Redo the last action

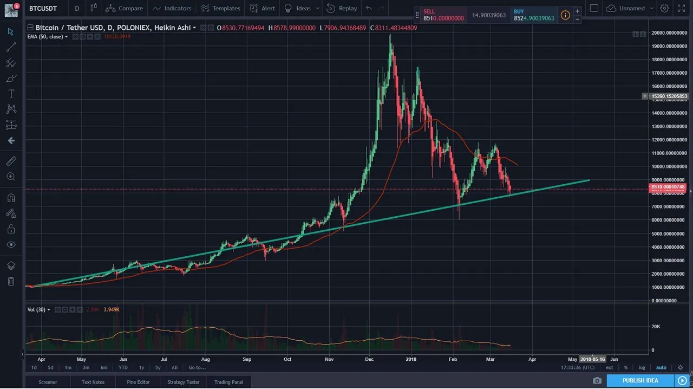tap(382, 8)
